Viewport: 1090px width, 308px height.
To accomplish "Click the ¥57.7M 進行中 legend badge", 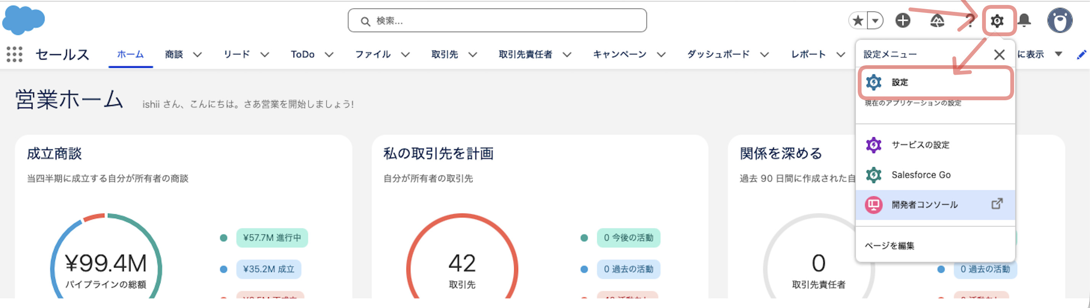I will pos(272,238).
